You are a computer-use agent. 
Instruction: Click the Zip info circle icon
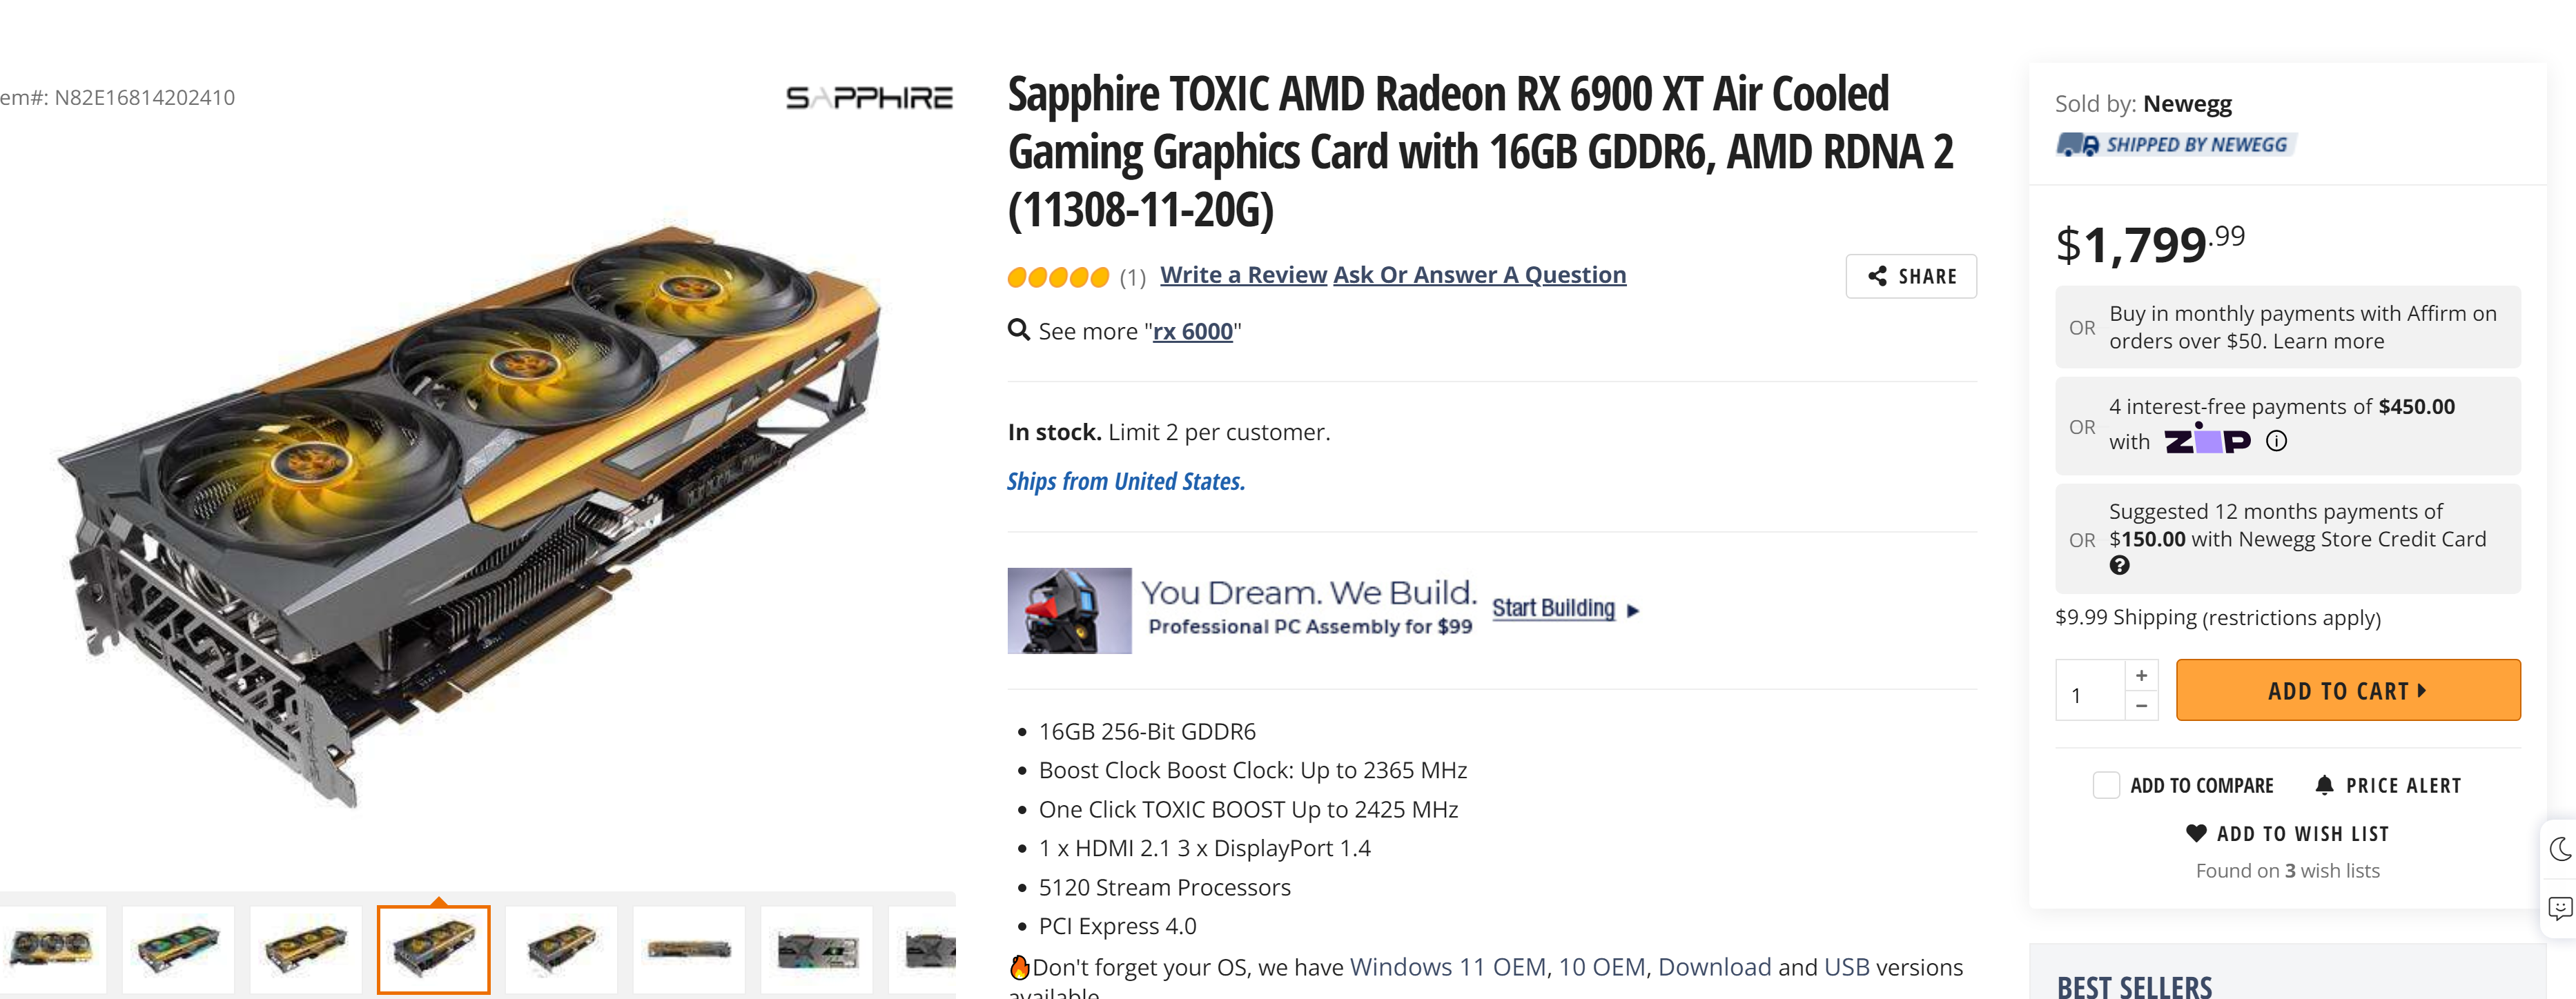point(2276,441)
